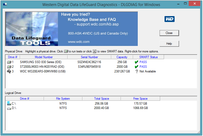Click 2381267 GB capacity value
The image size is (203, 136).
122,71
